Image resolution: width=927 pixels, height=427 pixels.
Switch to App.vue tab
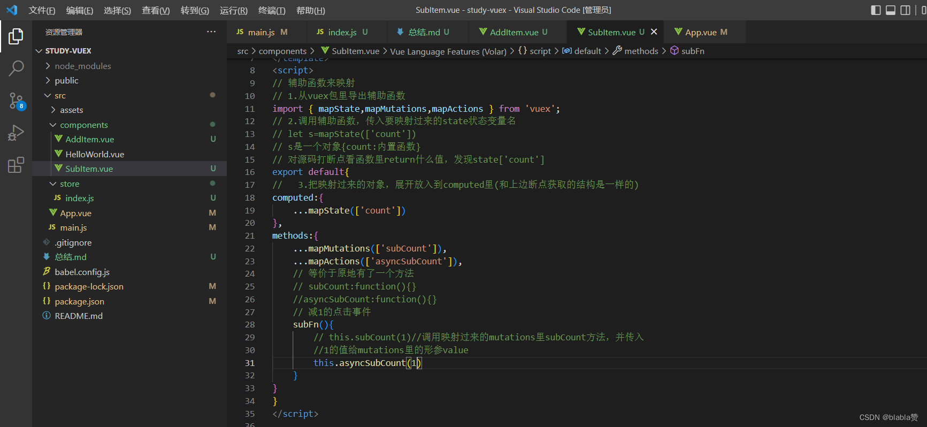pyautogui.click(x=705, y=32)
